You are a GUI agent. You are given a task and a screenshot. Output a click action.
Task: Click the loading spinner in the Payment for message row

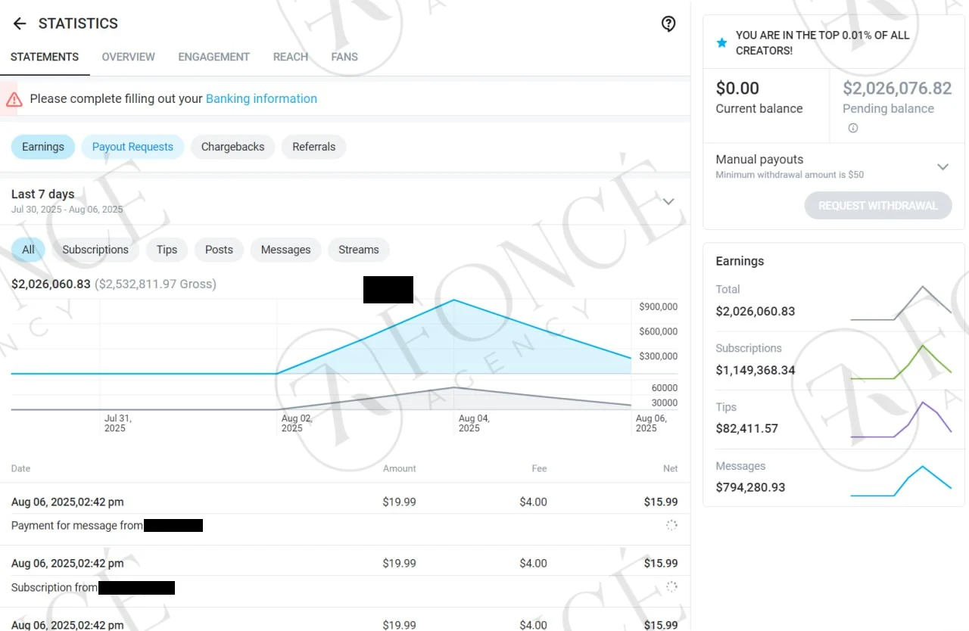pyautogui.click(x=671, y=525)
